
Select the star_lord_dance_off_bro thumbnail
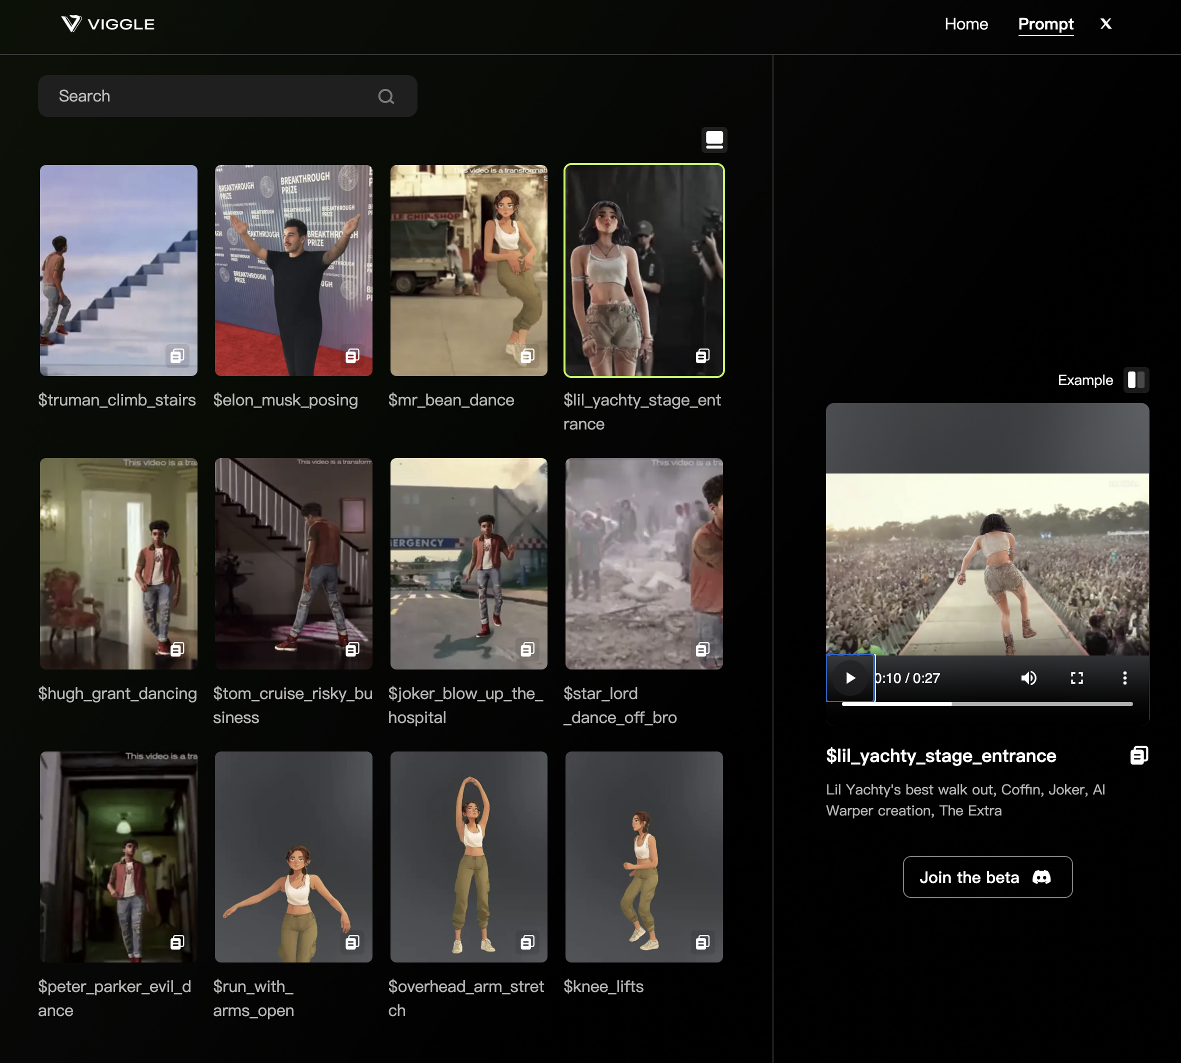point(643,563)
